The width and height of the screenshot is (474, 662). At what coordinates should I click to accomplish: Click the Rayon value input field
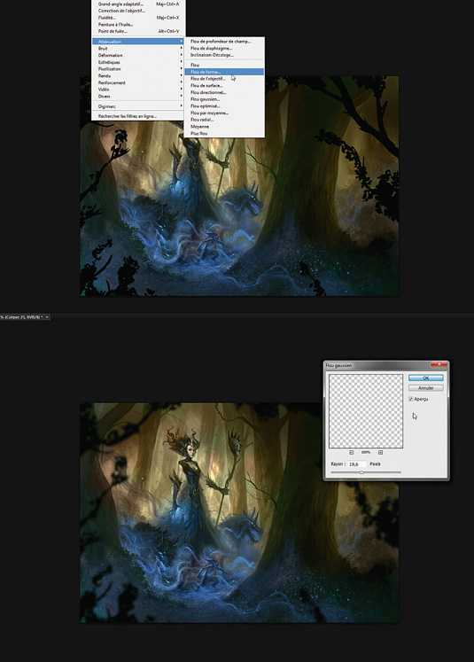[x=358, y=464]
